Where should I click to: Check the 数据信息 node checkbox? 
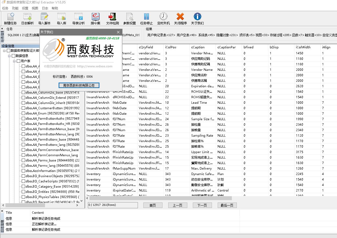pyautogui.click(x=13, y=56)
